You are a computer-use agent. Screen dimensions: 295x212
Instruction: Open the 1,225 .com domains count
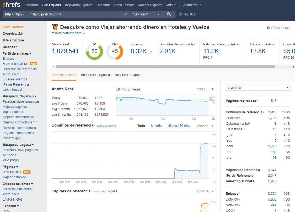pos(272,146)
